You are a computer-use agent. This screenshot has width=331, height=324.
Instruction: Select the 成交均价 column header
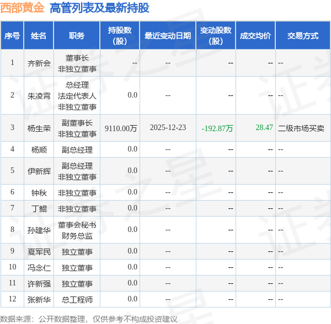point(255,36)
